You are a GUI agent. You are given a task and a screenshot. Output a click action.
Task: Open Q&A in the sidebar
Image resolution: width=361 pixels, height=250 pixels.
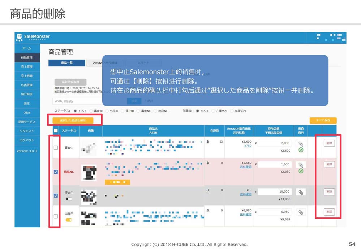coord(27,113)
